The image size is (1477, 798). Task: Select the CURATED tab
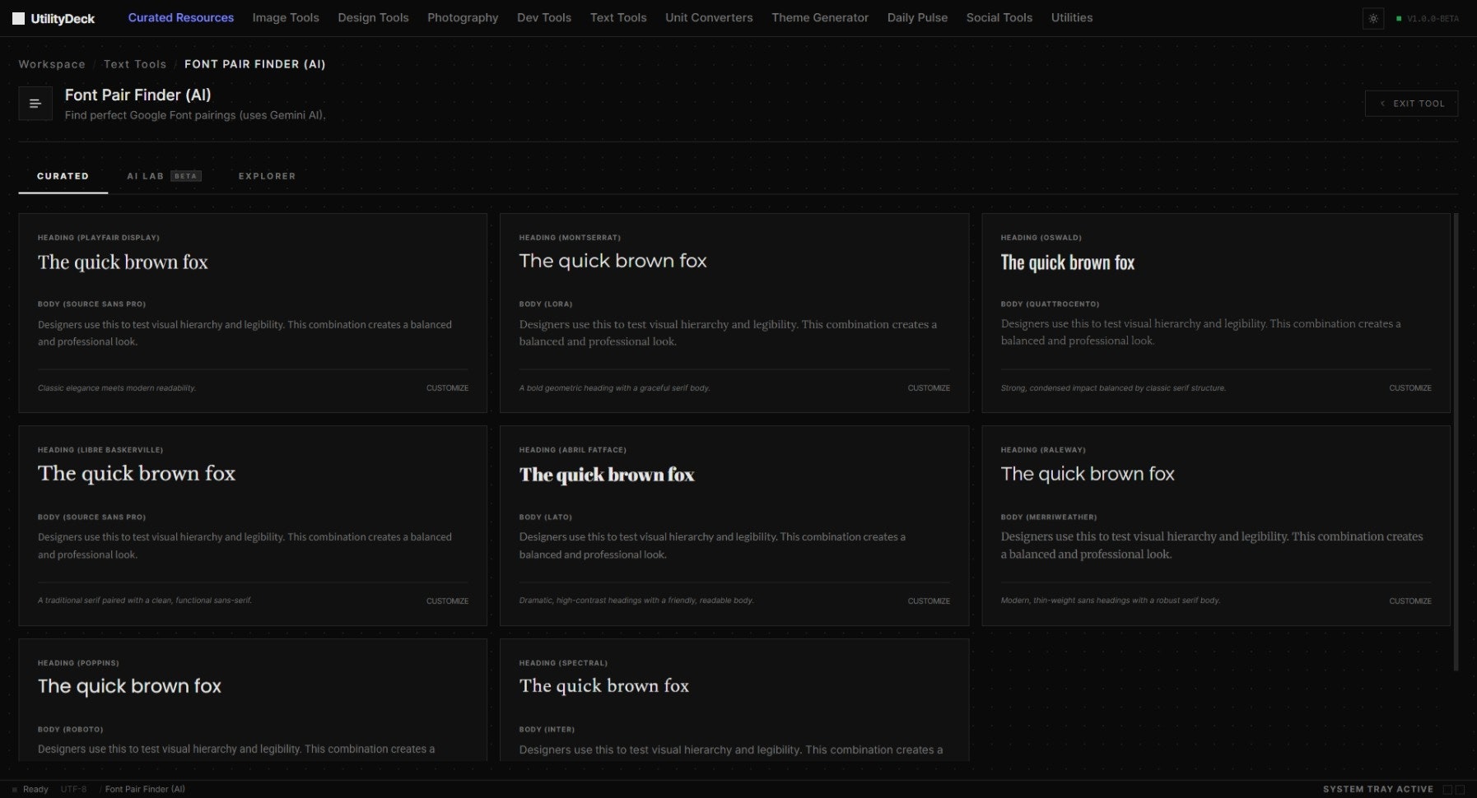[63, 175]
